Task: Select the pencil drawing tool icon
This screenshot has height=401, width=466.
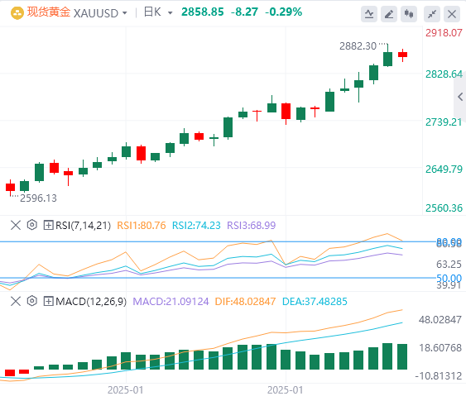Action: [389, 14]
